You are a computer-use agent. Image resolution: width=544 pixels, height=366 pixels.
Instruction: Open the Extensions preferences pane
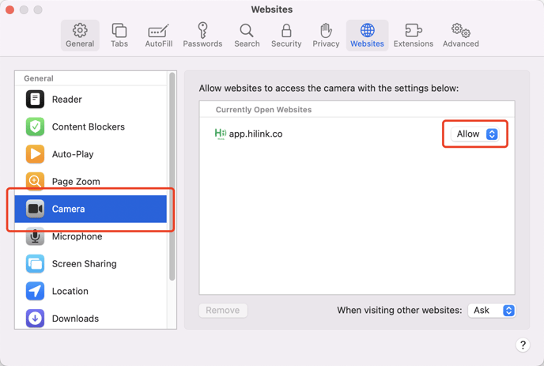(413, 36)
